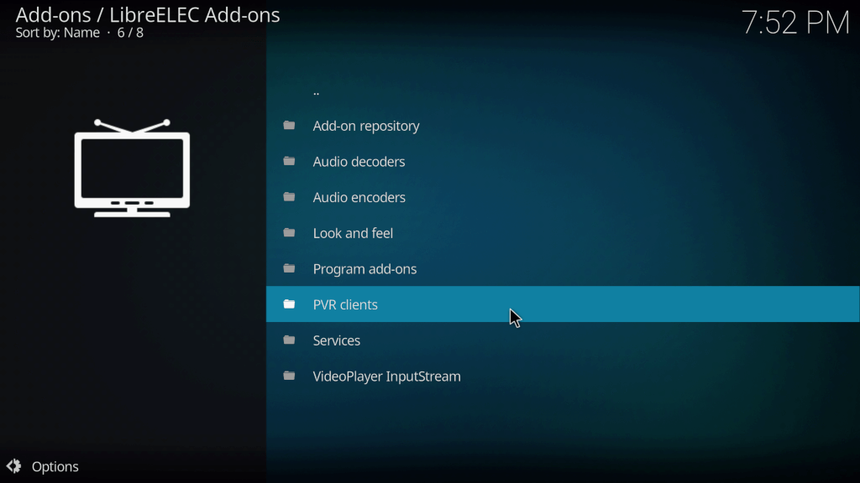The image size is (860, 483).
Task: Click the folder icon beside Look and feel
Action: [289, 233]
